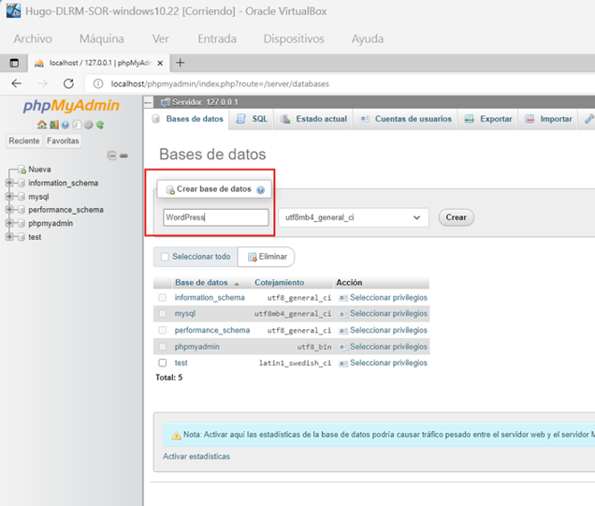Viewport: 595px width, 506px height.
Task: Open the utf8mb4_general_ci collation dropdown
Action: 353,217
